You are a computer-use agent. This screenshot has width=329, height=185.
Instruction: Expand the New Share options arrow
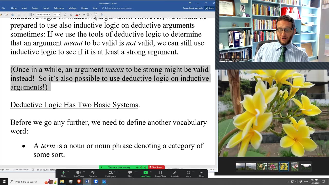tap(151, 172)
